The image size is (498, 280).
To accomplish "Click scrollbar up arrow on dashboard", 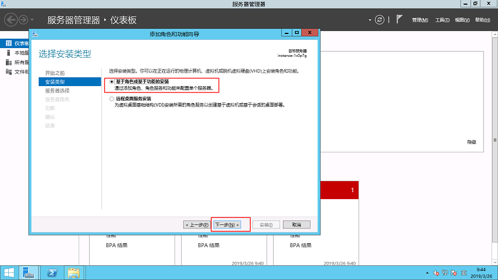I will pos(495,34).
